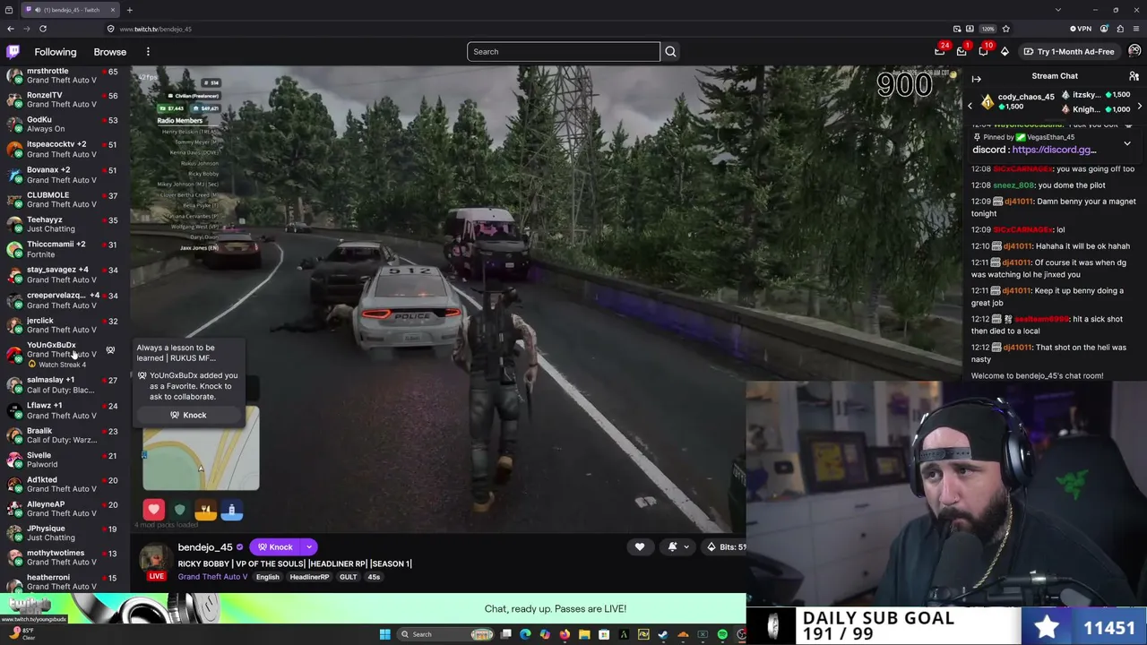Open notification bell dropdown for channel
The height and width of the screenshot is (645, 1147).
(x=677, y=547)
